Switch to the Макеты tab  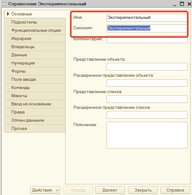35,96
